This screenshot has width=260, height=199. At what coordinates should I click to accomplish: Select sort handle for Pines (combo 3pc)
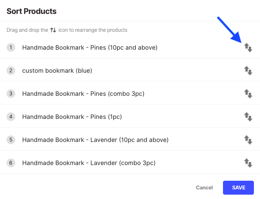coord(248,94)
